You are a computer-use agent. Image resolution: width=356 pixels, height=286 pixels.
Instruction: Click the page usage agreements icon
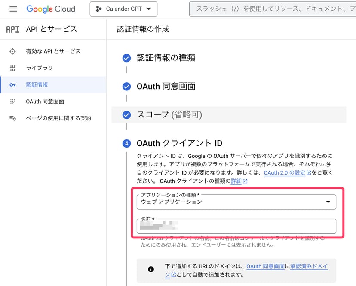(12, 118)
